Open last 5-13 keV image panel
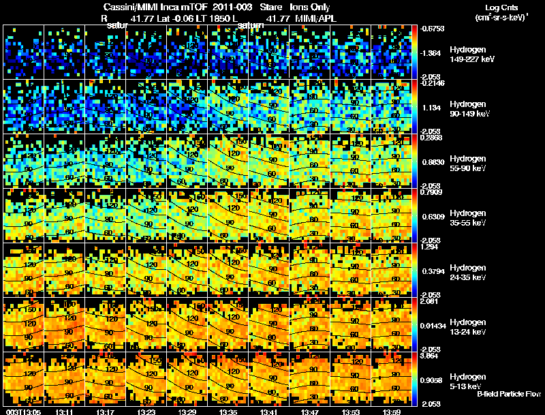Viewport: 545px width, 415px height. tap(391, 379)
